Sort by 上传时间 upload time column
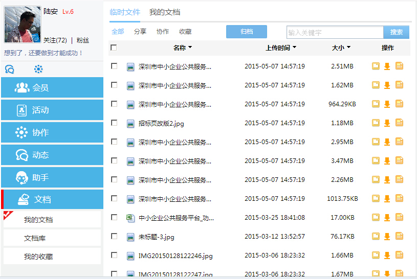Image resolution: width=417 pixels, height=279 pixels. coord(281,48)
